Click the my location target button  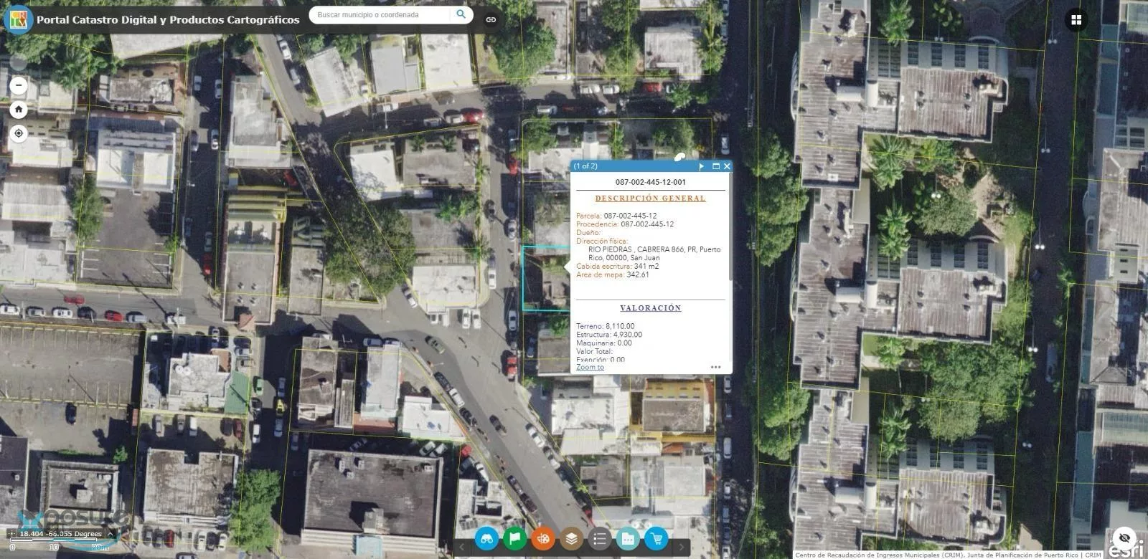(19, 133)
